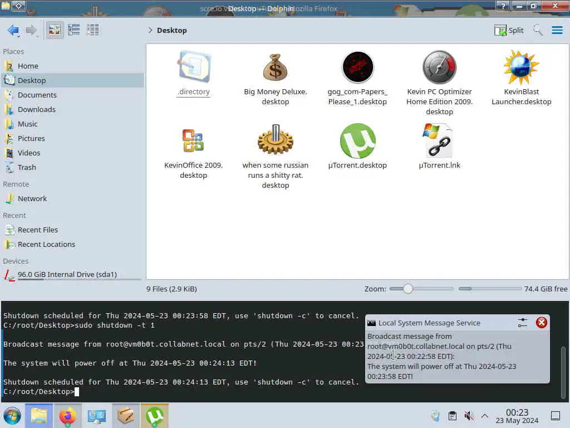Select Desktop in Places panel

coord(73,80)
